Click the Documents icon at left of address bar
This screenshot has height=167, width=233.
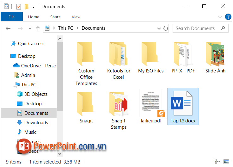click(47, 28)
